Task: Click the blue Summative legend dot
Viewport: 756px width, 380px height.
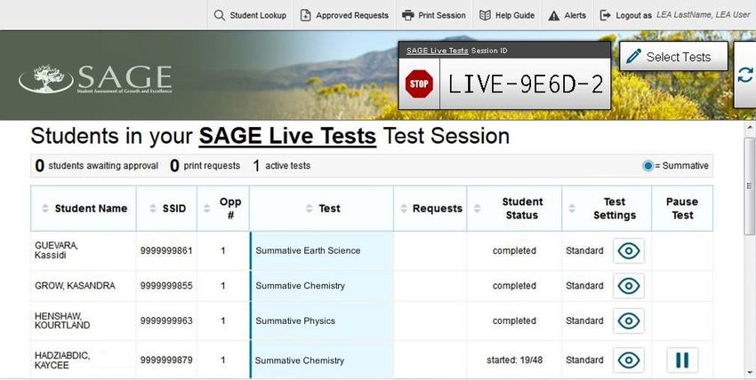Action: coord(648,166)
